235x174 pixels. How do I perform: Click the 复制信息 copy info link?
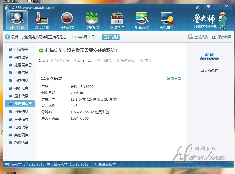coord(174,78)
